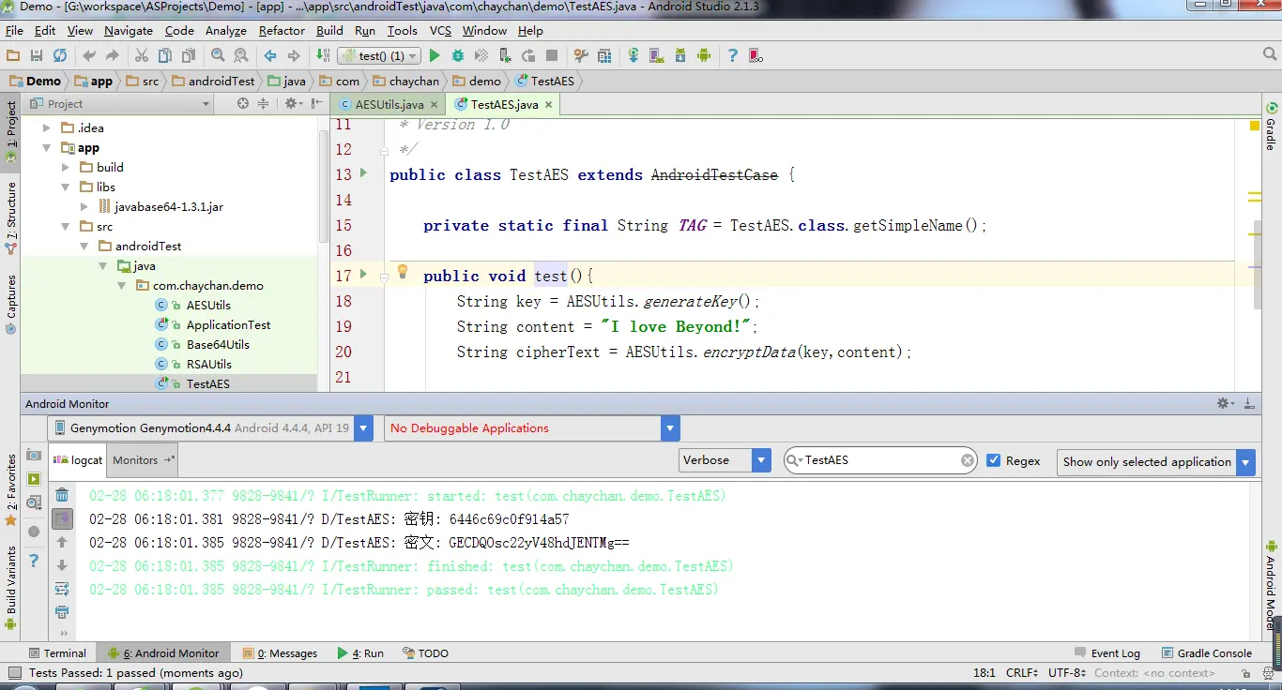Click the Clear logcat trash icon
The height and width of the screenshot is (690, 1282).
pos(62,495)
